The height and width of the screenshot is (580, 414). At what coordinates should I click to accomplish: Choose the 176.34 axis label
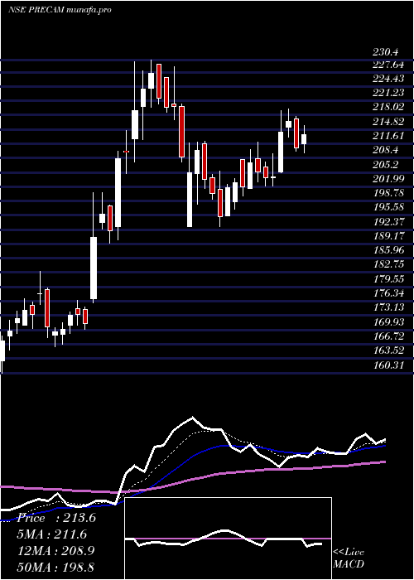[389, 293]
